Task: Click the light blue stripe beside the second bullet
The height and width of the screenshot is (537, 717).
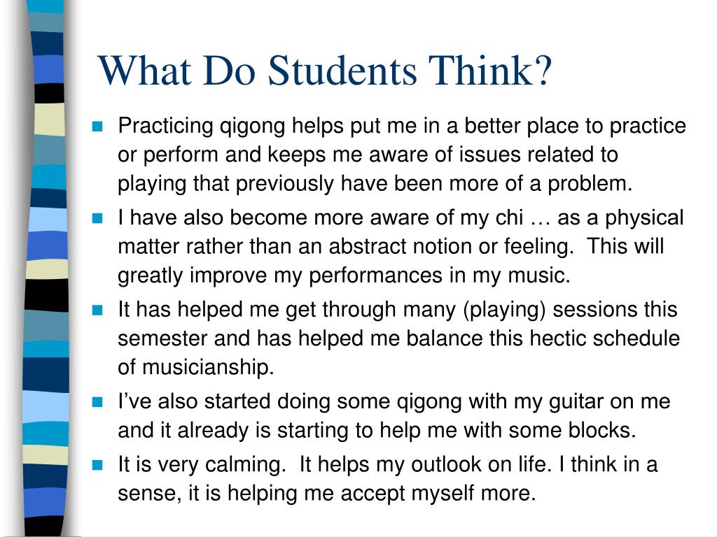Action: coord(48,220)
